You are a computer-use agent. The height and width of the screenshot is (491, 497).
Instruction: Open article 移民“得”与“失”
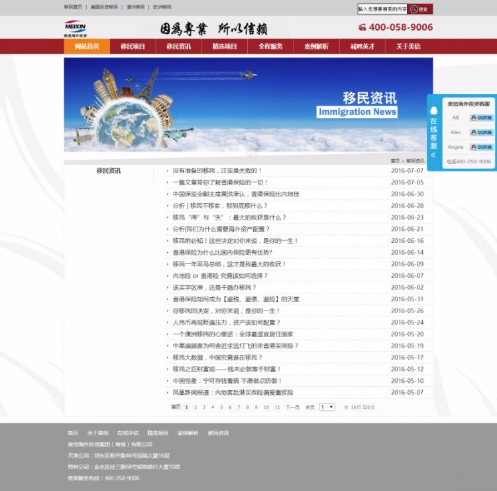(x=229, y=218)
